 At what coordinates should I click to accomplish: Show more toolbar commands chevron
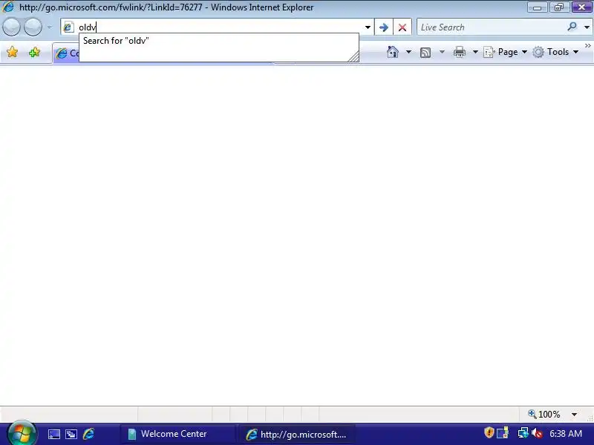coord(587,45)
